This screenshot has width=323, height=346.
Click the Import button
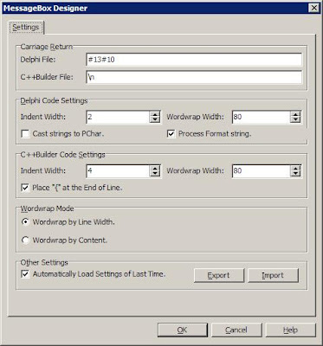pos(273,275)
